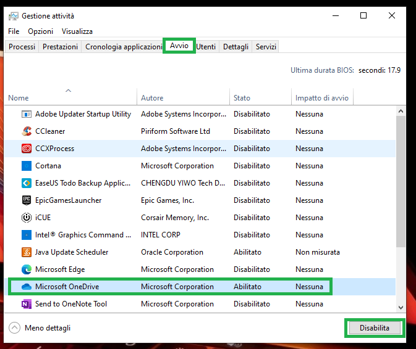Open the Opzioni menu

tap(40, 31)
